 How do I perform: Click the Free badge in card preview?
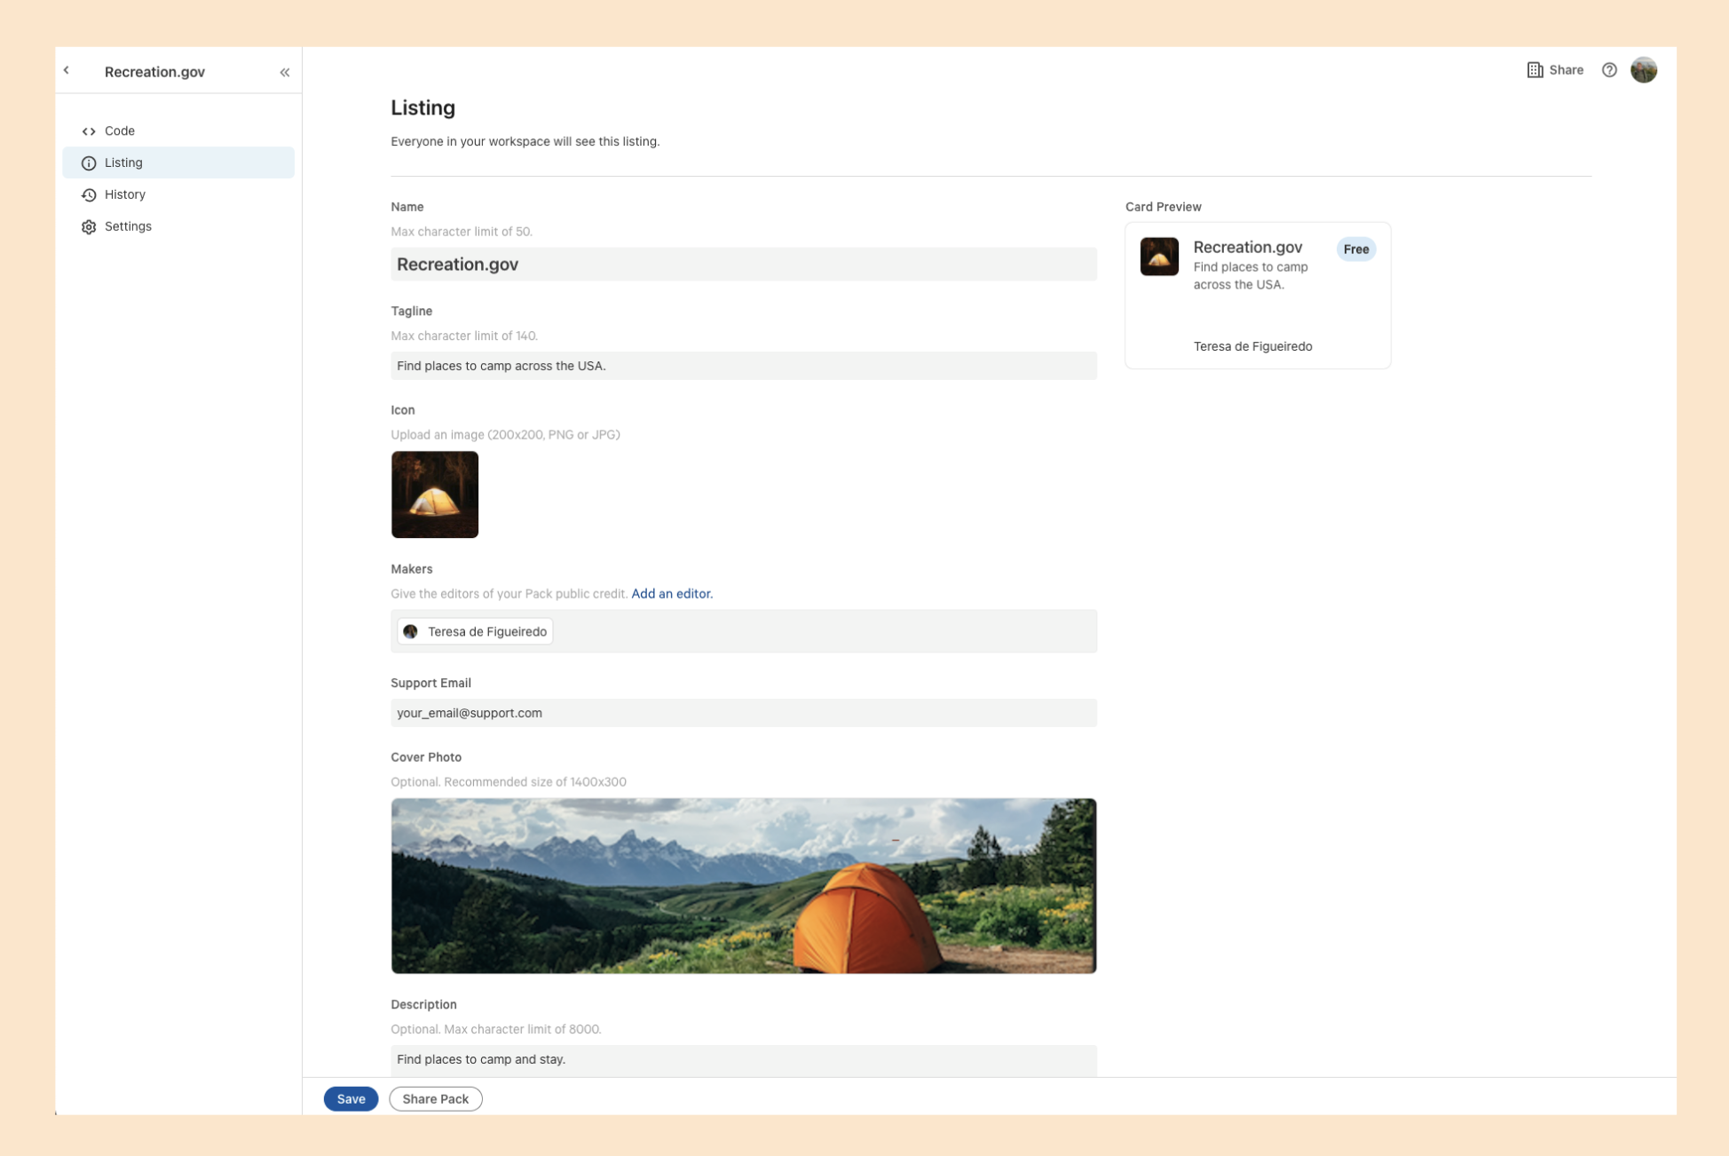click(x=1355, y=249)
